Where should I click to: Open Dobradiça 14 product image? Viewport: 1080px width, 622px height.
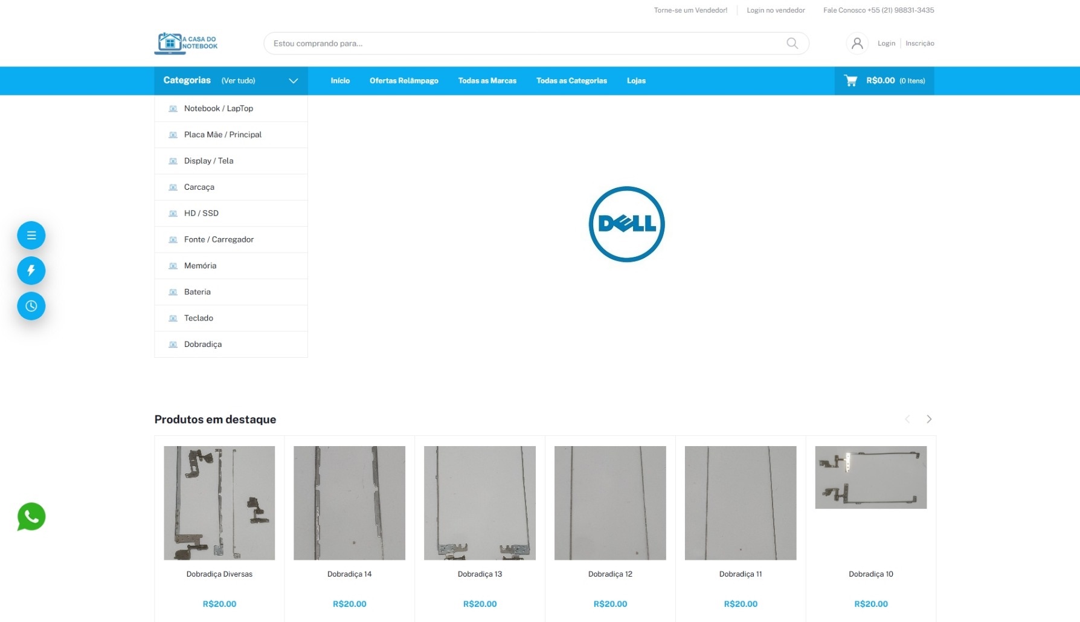coord(349,503)
